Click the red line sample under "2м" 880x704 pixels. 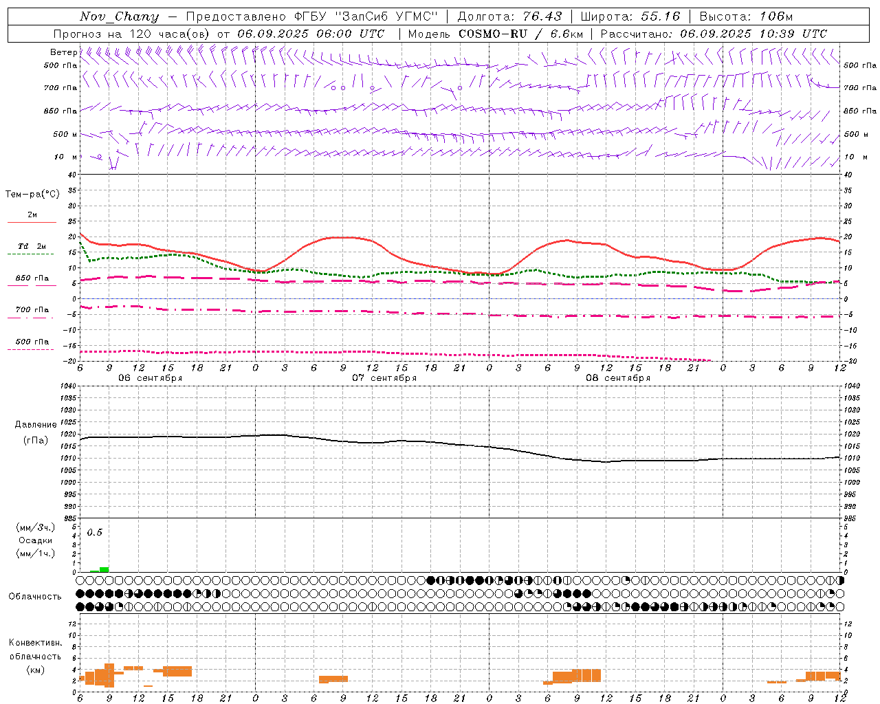coord(32,222)
